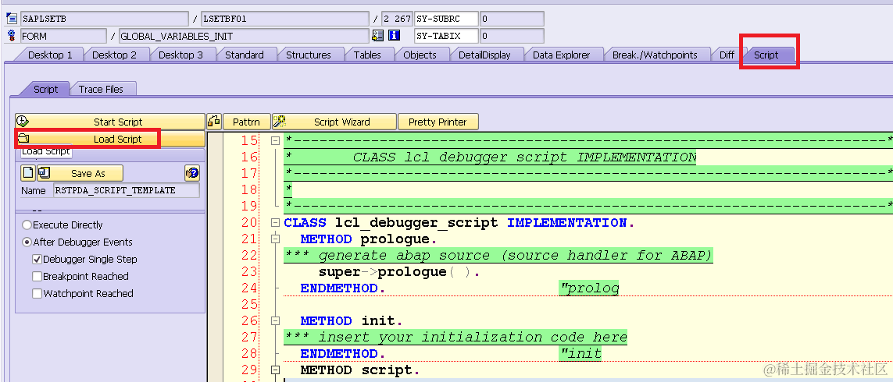
Task: Click the 'METHOD init.' code line
Action: point(352,320)
